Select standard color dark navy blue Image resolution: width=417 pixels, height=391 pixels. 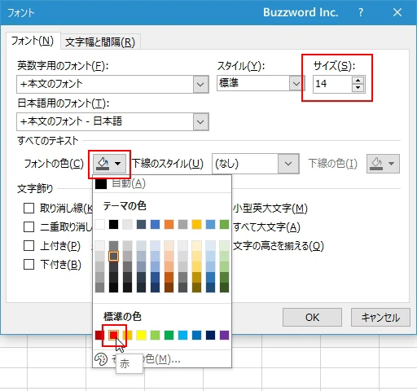[210, 335]
